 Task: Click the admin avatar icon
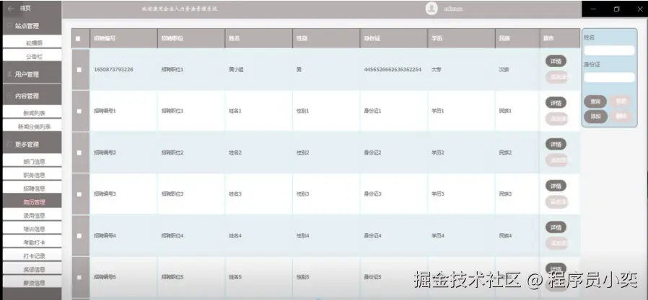pyautogui.click(x=432, y=8)
